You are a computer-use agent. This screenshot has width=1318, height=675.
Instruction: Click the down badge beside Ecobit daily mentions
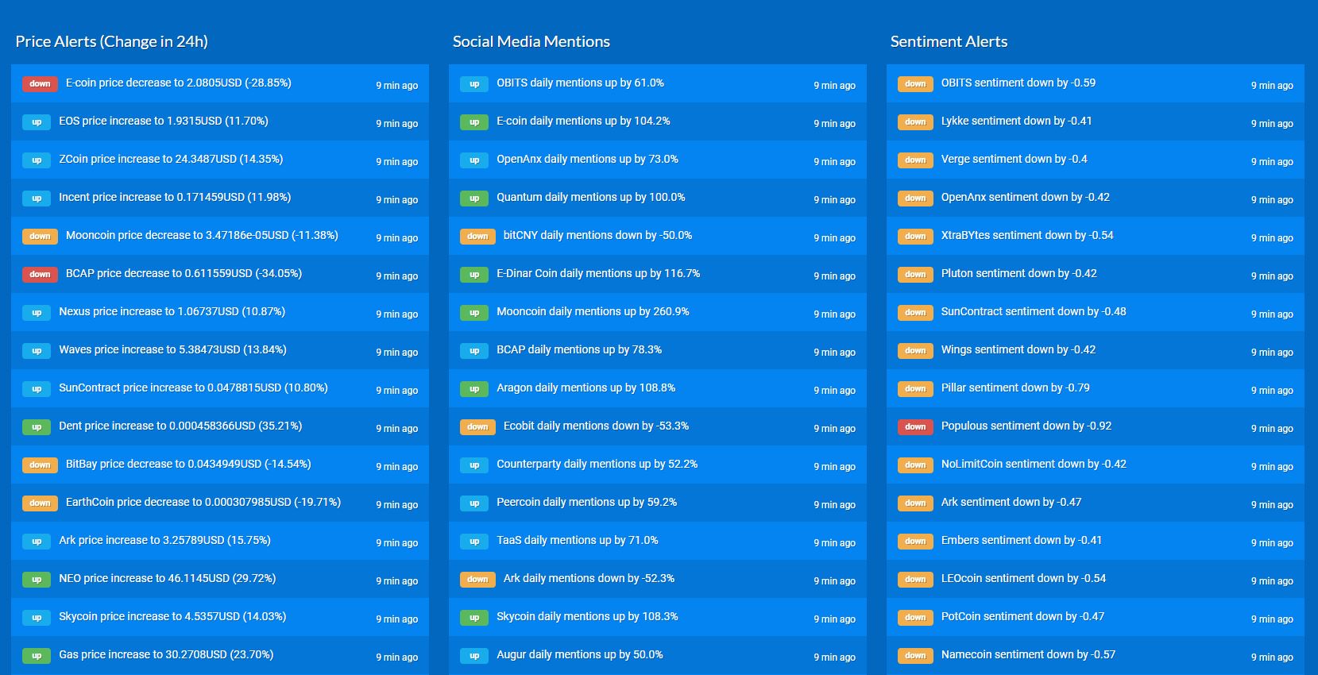(x=477, y=426)
